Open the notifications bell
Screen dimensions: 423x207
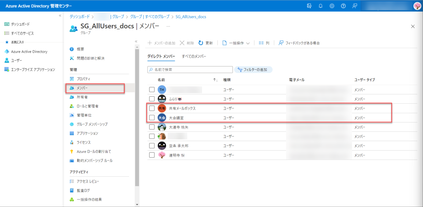click(320, 6)
